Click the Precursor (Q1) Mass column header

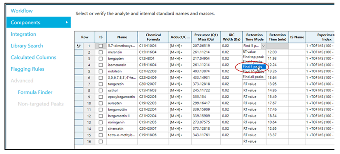(x=206, y=37)
